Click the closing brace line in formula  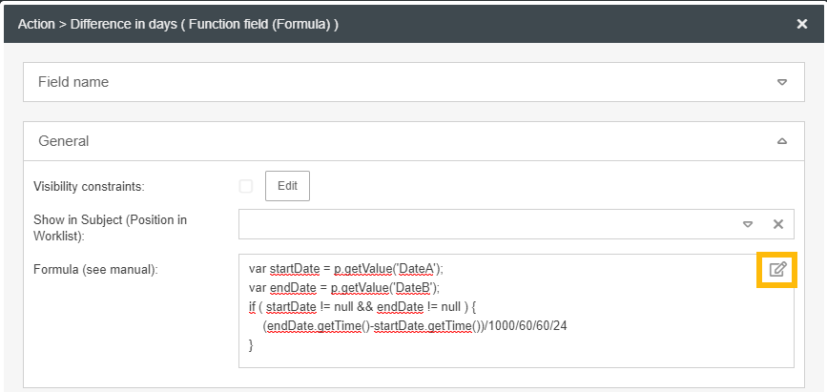point(252,343)
